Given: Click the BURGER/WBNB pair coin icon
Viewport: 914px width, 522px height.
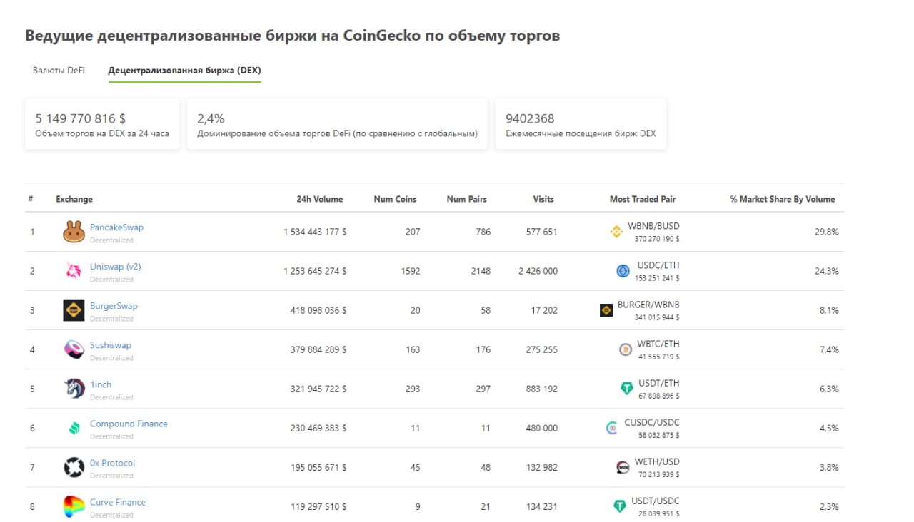Looking at the screenshot, I should coord(606,310).
